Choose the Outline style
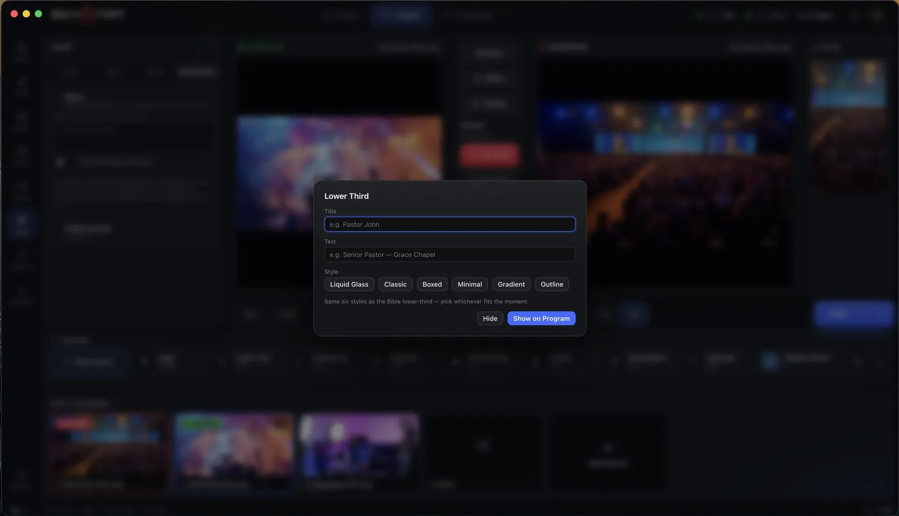899x516 pixels. click(x=552, y=284)
